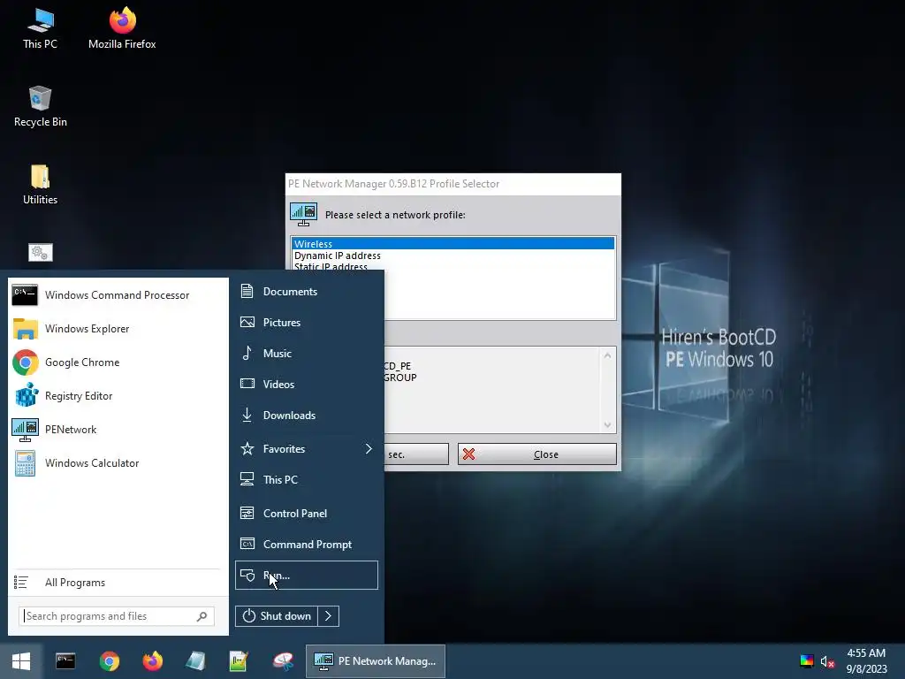Click the Close button in Profile Selector

tap(536, 454)
